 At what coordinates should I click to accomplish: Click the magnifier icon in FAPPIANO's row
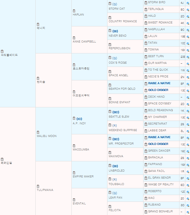coord(188,165)
